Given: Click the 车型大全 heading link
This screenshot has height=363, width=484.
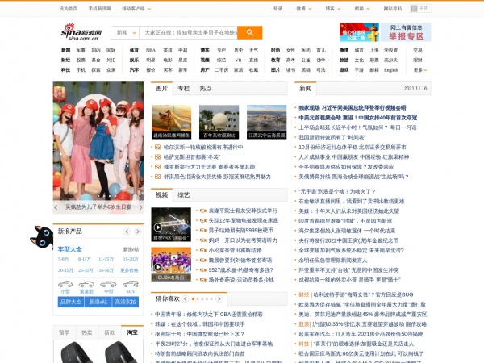Looking at the screenshot, I should (x=70, y=249).
